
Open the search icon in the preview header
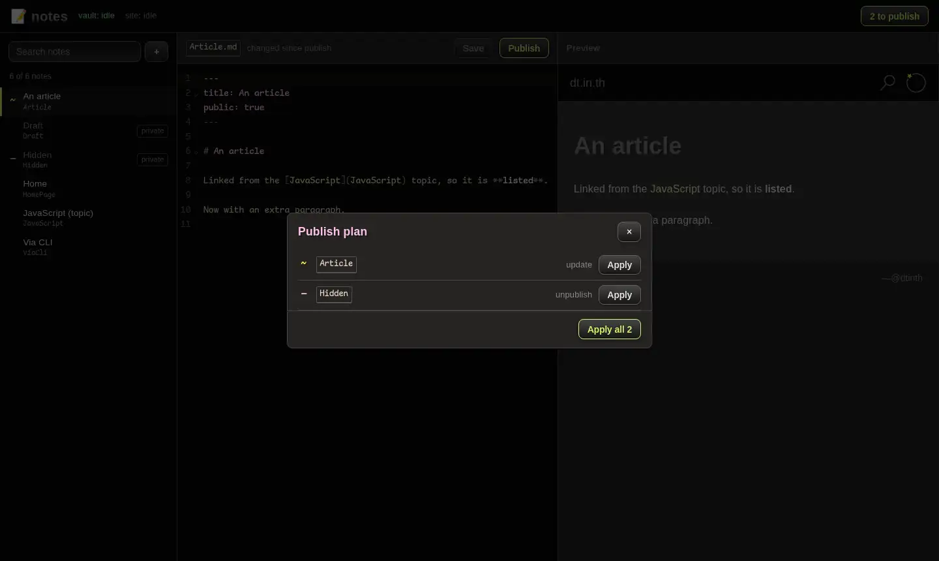[887, 83]
